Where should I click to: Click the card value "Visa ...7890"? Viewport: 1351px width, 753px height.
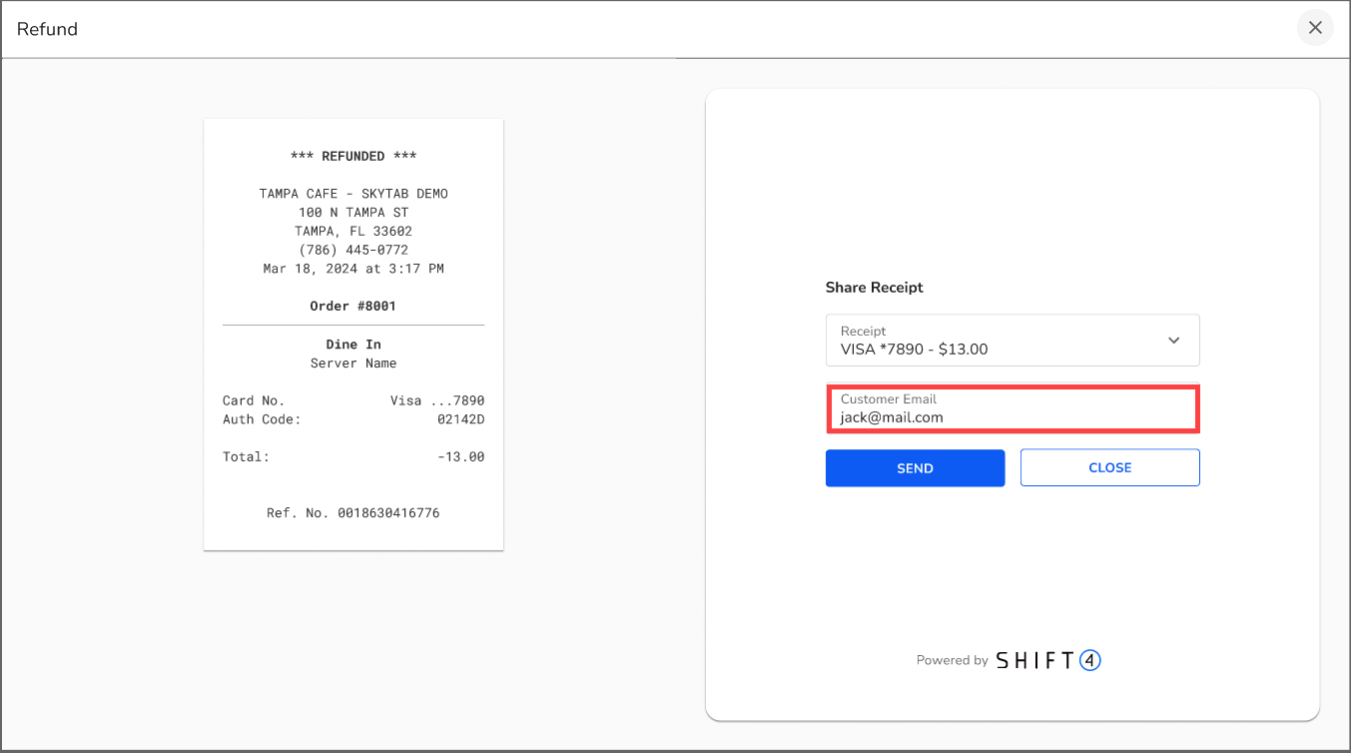click(437, 400)
